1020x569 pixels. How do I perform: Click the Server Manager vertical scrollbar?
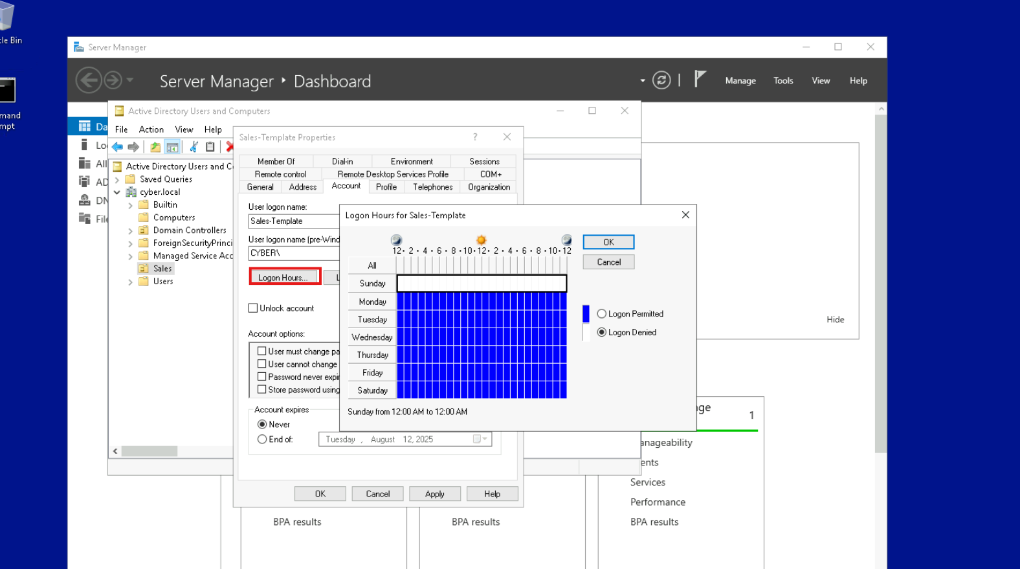point(881,283)
